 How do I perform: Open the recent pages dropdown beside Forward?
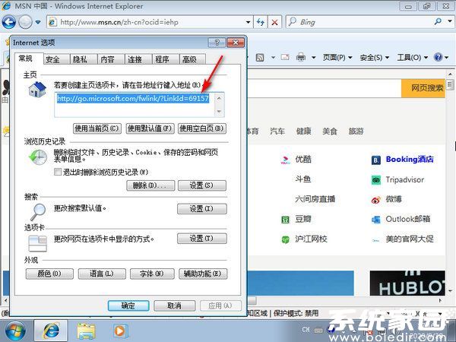pos(38,22)
